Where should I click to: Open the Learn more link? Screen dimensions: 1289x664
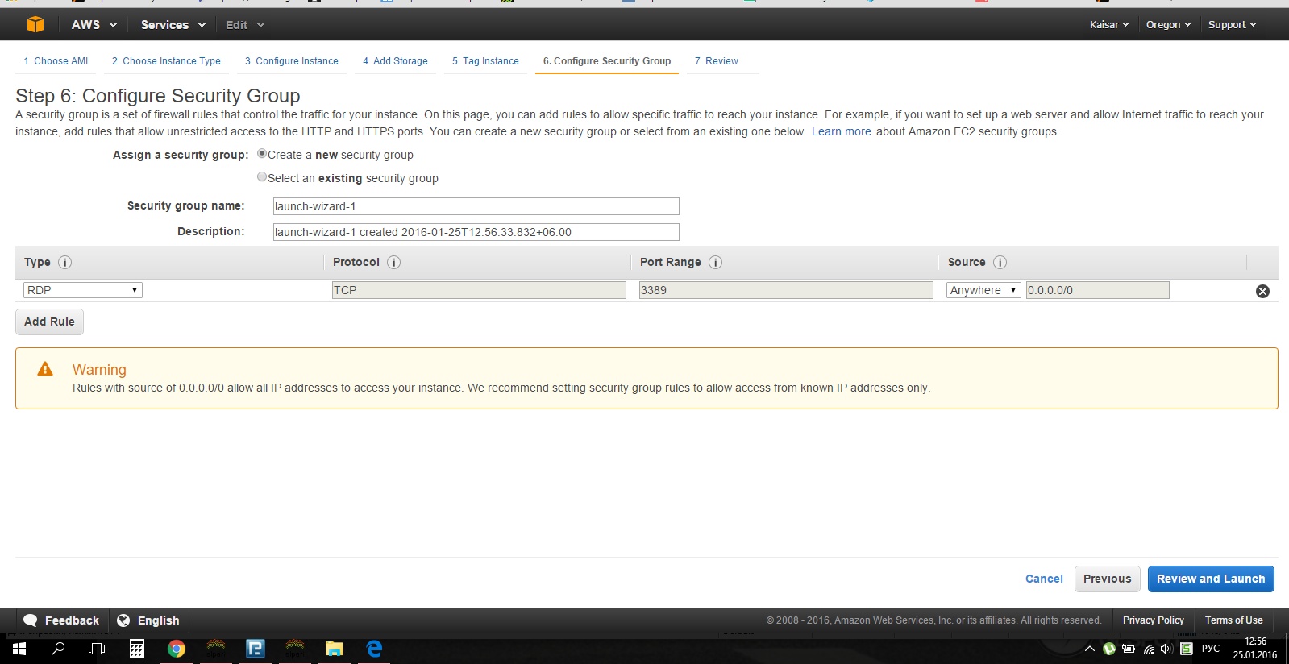pyautogui.click(x=841, y=131)
